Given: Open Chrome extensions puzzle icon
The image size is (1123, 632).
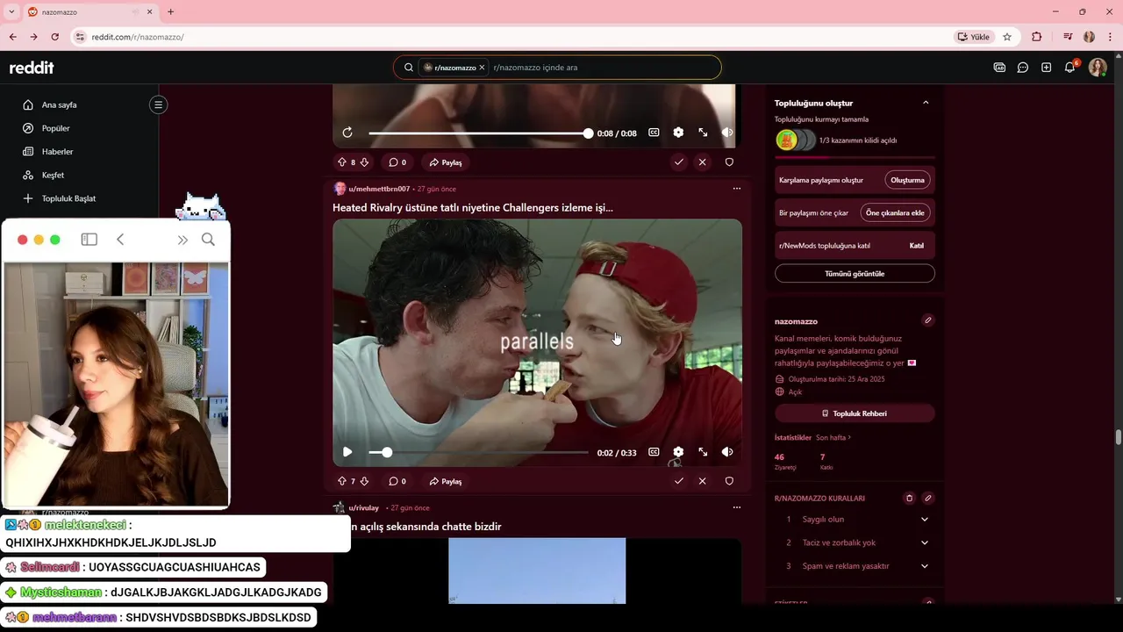Looking at the screenshot, I should click(x=1037, y=37).
